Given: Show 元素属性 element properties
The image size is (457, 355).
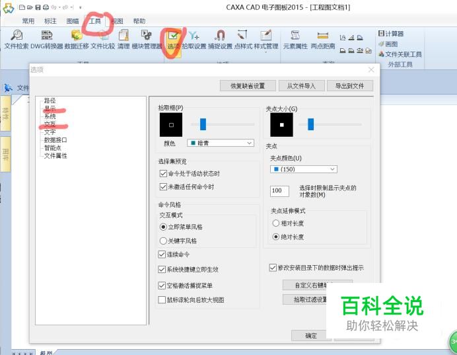Looking at the screenshot, I should [x=295, y=40].
